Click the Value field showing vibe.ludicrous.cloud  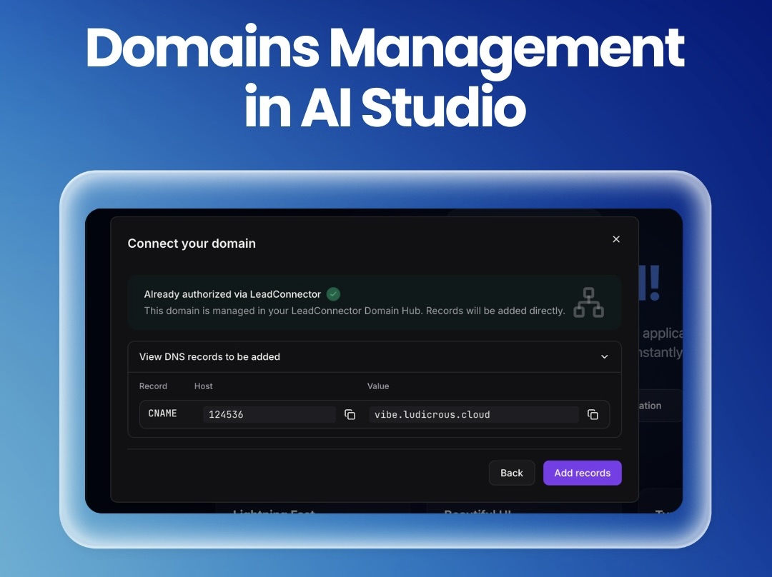pyautogui.click(x=473, y=414)
